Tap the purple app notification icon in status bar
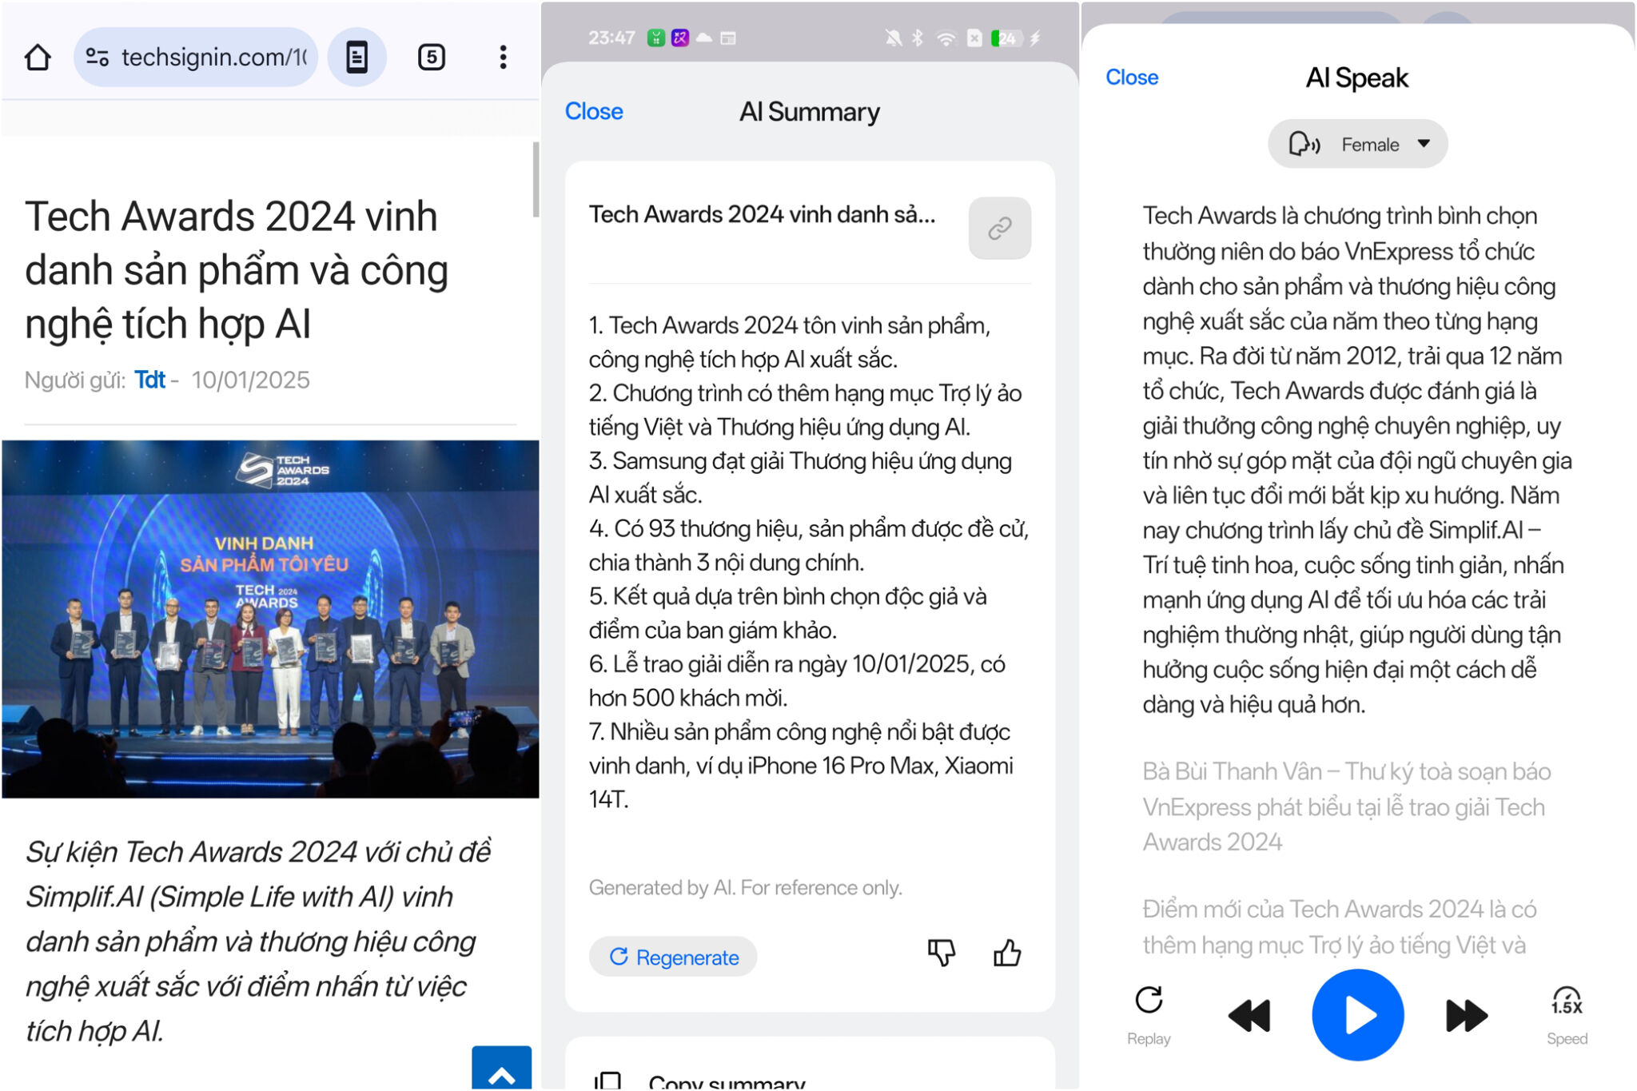Viewport: 1637px width, 1091px height. (x=680, y=38)
